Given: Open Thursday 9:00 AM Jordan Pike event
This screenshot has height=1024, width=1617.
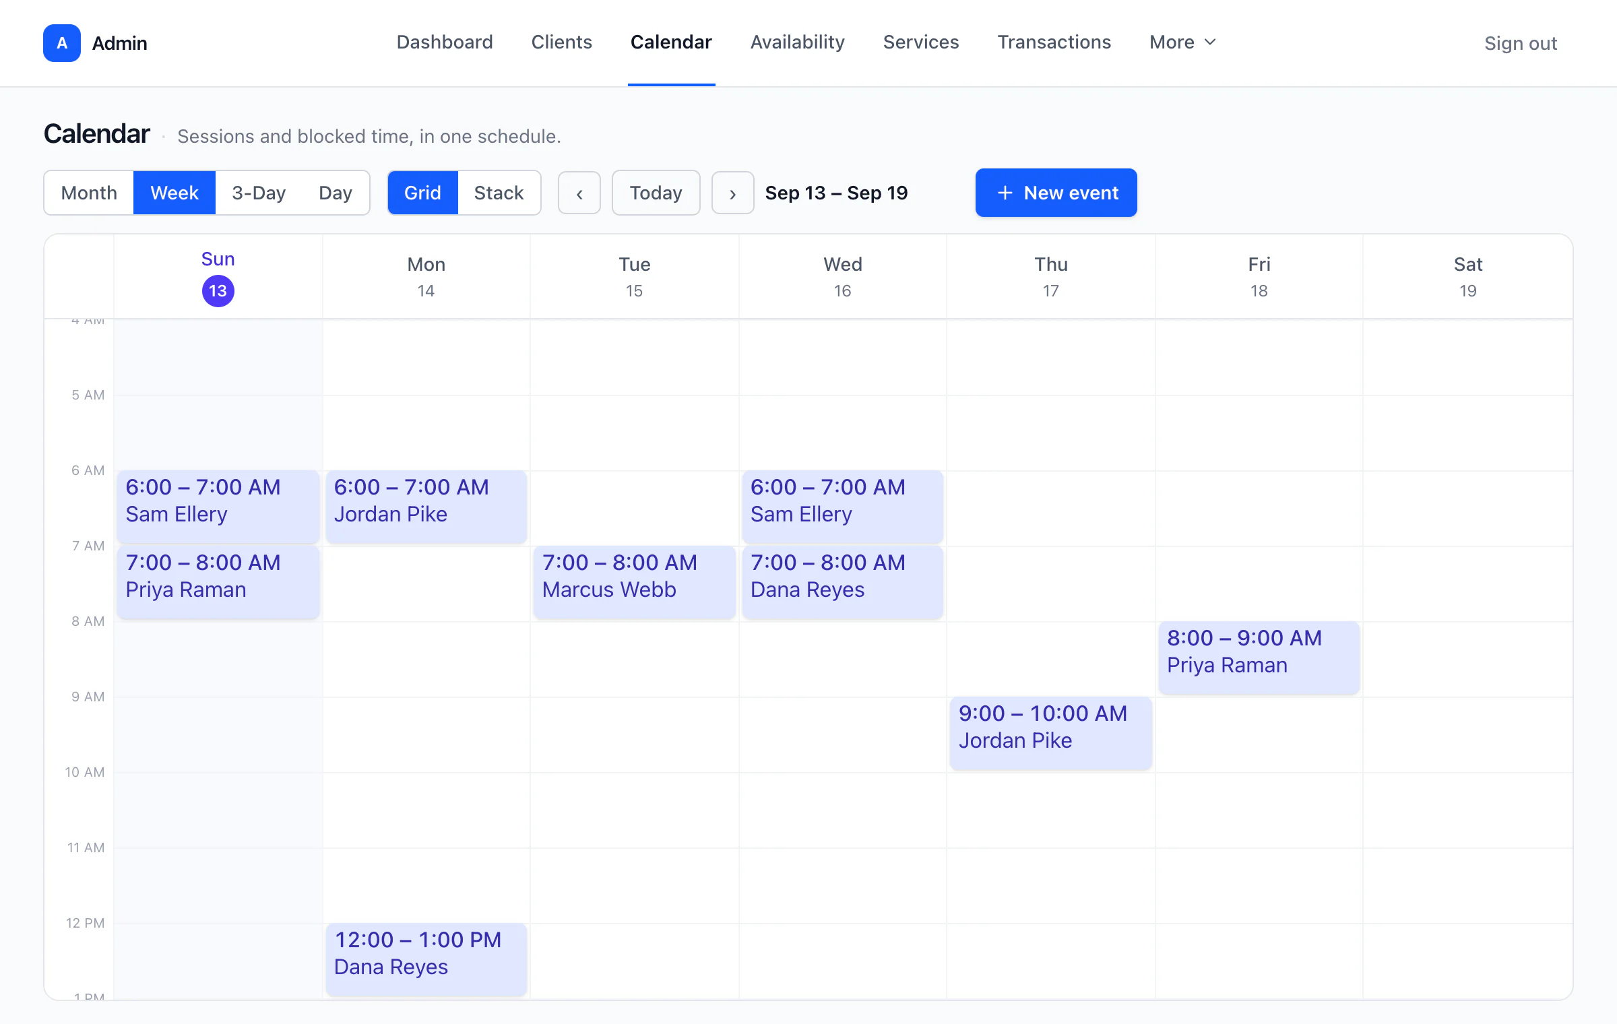Looking at the screenshot, I should (x=1051, y=733).
